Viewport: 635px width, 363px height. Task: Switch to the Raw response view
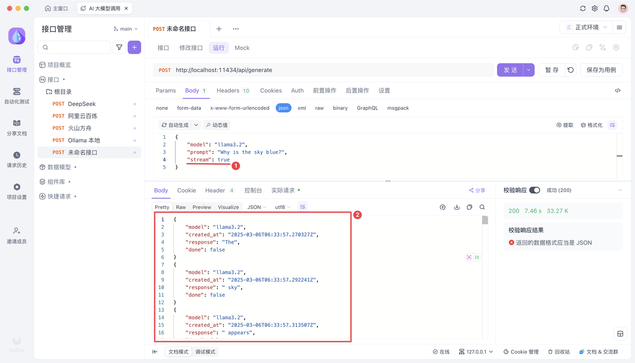click(x=181, y=207)
